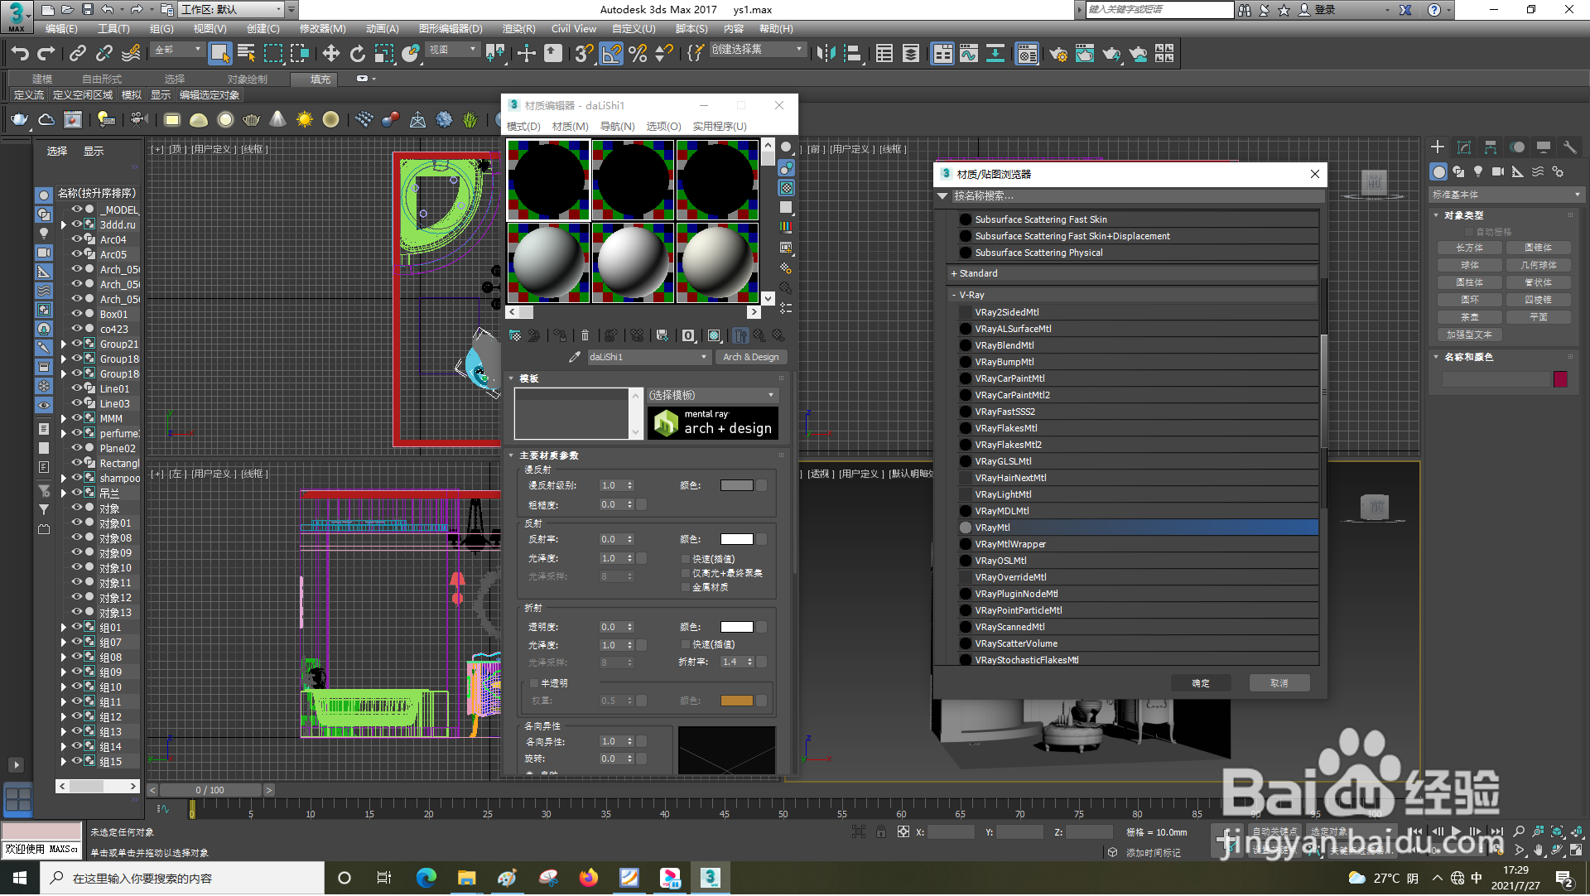Choose the Select and Move tool

pyautogui.click(x=330, y=54)
